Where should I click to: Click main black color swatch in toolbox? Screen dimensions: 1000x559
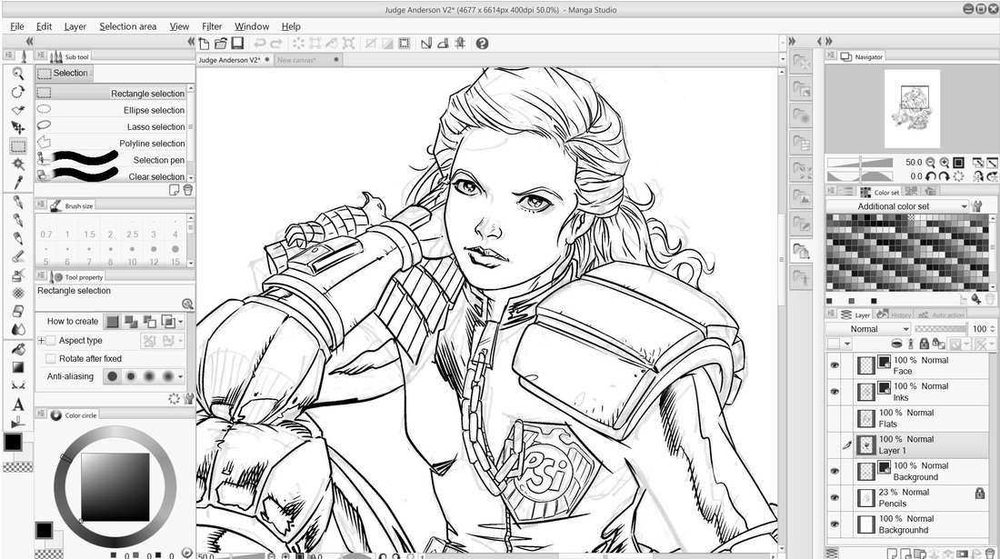[13, 442]
